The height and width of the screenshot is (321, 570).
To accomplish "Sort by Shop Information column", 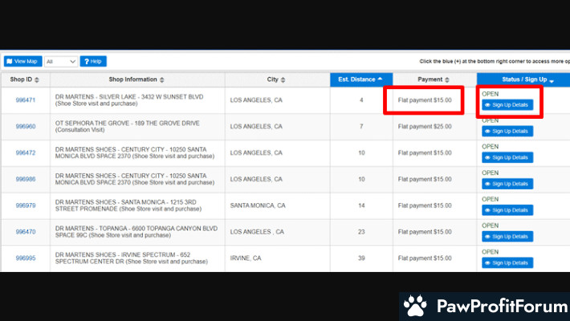I will point(137,79).
